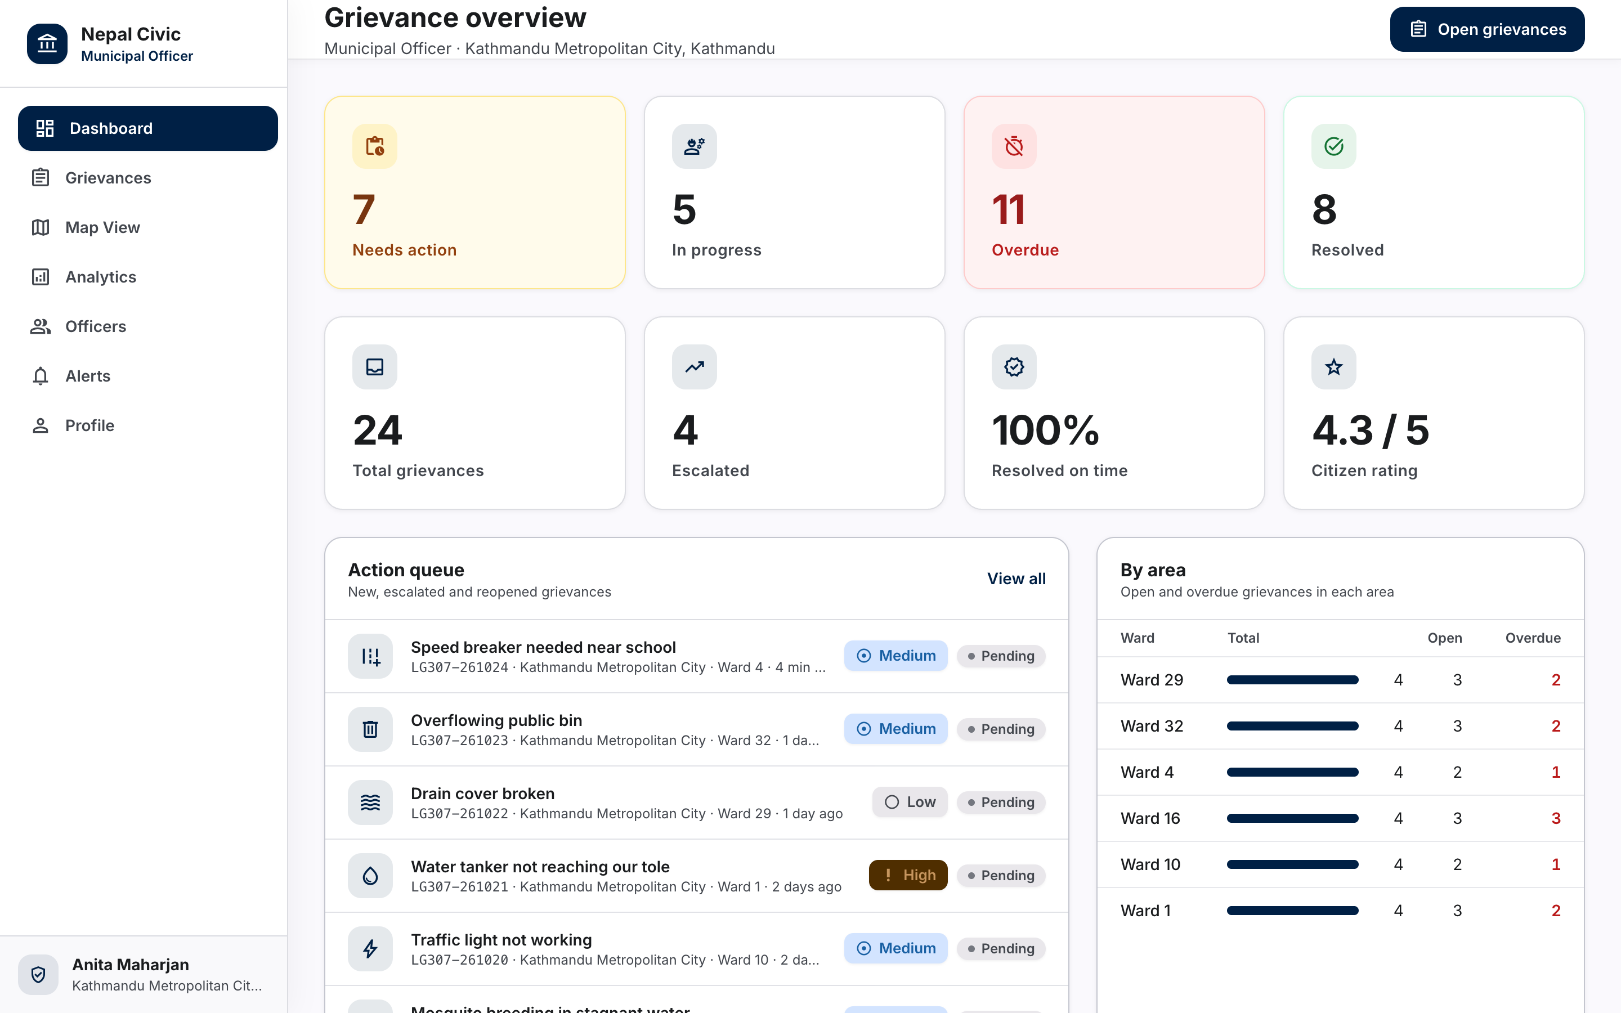Viewport: 1621px width, 1013px height.
Task: Click the Officers people icon in sidebar
Action: 41,326
